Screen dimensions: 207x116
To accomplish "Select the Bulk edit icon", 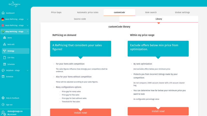I will 4,44.
